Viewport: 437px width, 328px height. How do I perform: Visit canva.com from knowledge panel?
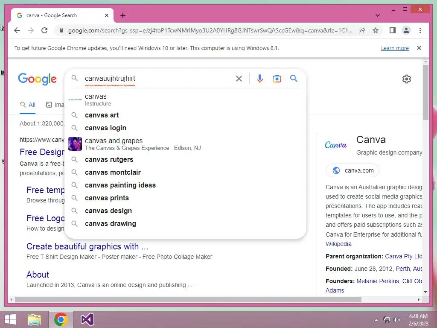352,170
